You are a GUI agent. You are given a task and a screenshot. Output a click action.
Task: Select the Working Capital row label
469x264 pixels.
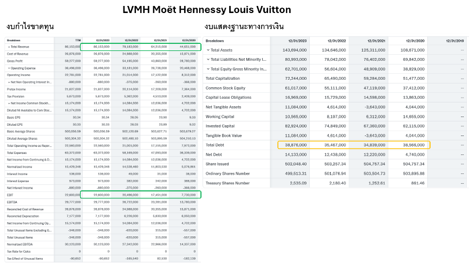[220, 117]
